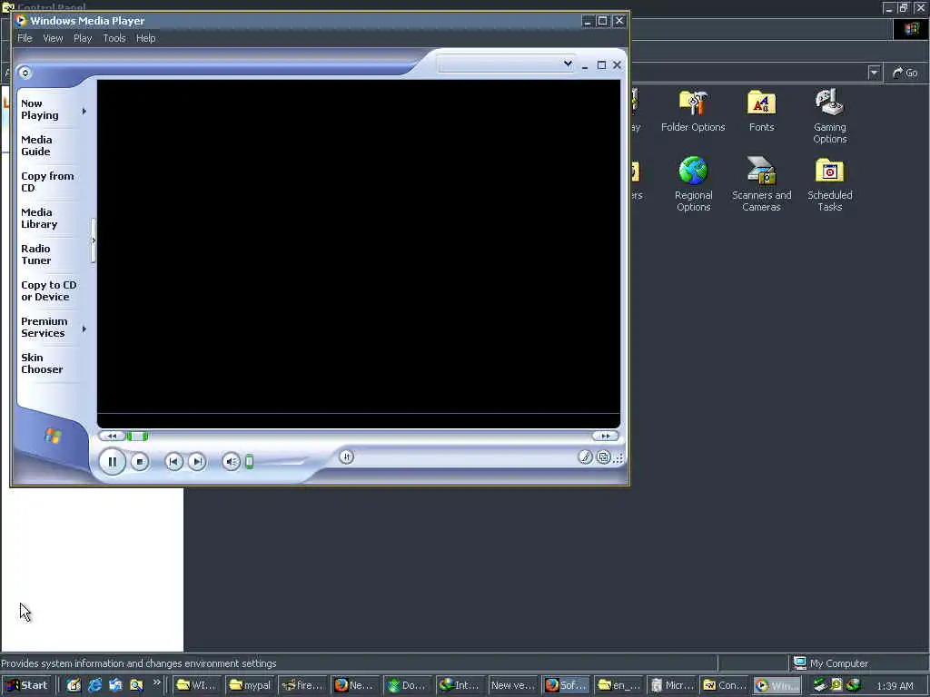Select Copy to CD or Device

coord(49,290)
